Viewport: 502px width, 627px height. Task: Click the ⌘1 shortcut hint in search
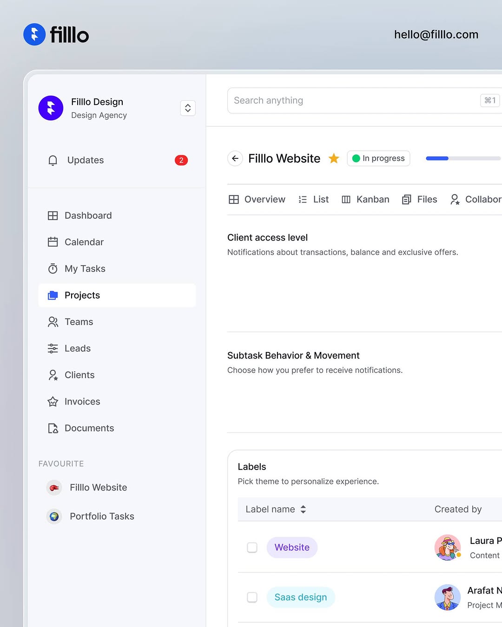tap(490, 100)
